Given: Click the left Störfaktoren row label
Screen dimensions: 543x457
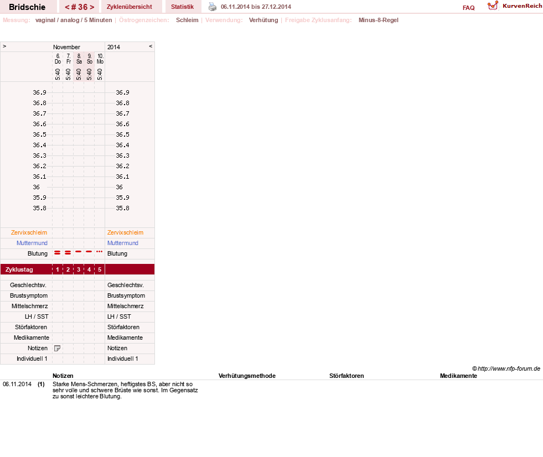Looking at the screenshot, I should (x=31, y=327).
